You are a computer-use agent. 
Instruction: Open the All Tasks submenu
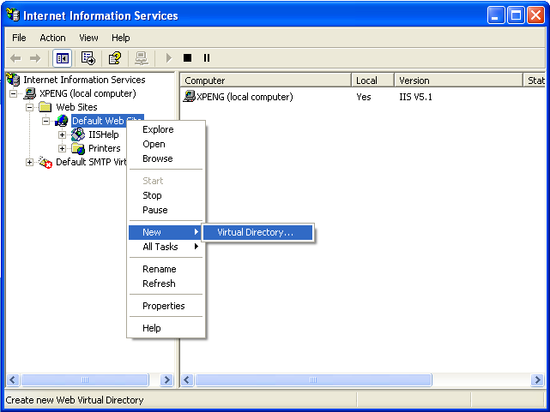pos(166,247)
